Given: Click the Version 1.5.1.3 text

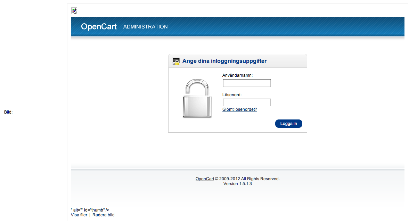Looking at the screenshot, I should tap(238, 184).
